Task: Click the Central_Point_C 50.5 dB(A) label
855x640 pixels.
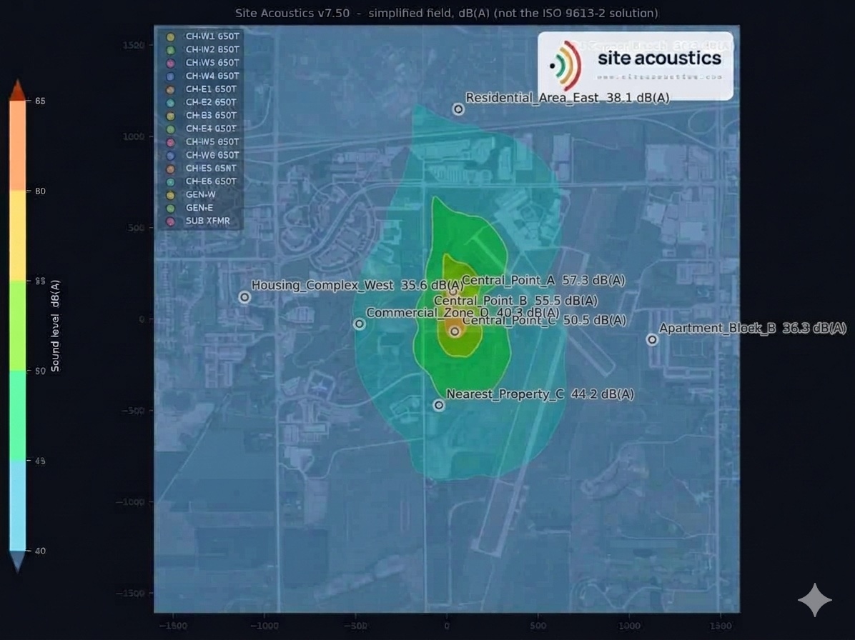Action: tap(544, 320)
